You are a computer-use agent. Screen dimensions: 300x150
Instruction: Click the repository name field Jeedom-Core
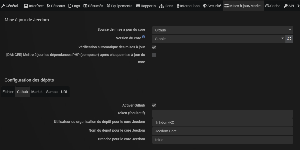pyautogui.click(x=222, y=131)
